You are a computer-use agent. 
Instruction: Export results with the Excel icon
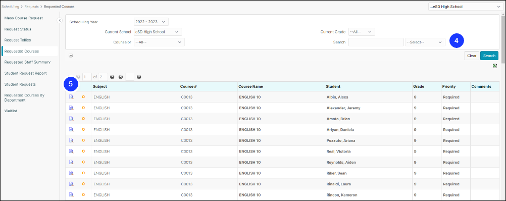click(x=495, y=66)
